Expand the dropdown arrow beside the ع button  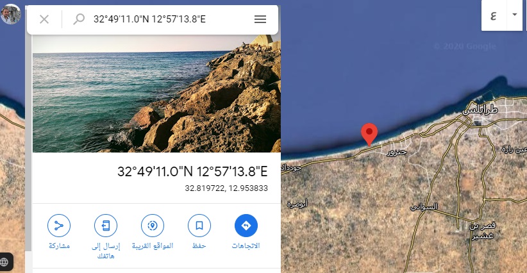tap(515, 15)
